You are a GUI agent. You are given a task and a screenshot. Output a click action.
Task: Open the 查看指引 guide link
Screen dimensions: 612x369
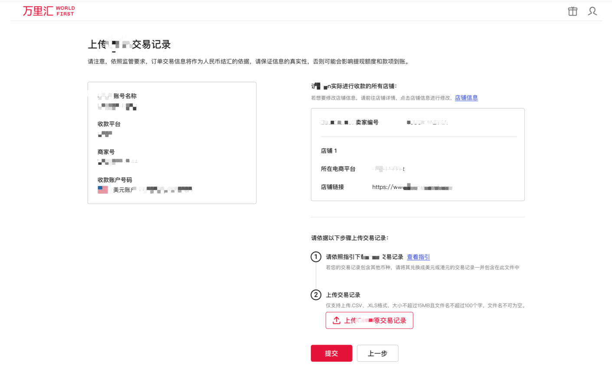pyautogui.click(x=418, y=257)
